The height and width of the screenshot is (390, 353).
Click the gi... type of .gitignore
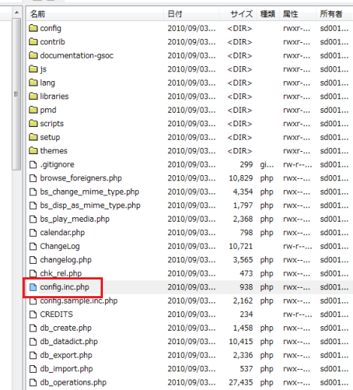(x=267, y=165)
